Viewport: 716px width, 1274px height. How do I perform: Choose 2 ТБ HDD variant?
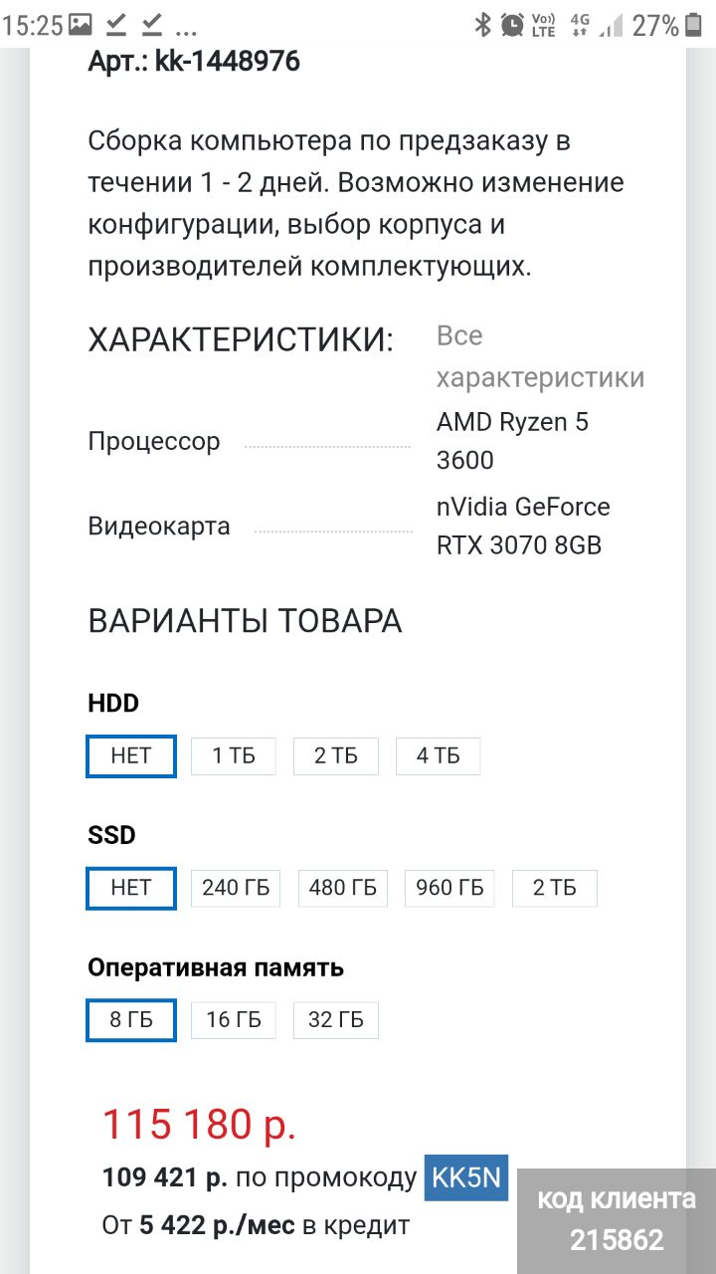pos(336,756)
